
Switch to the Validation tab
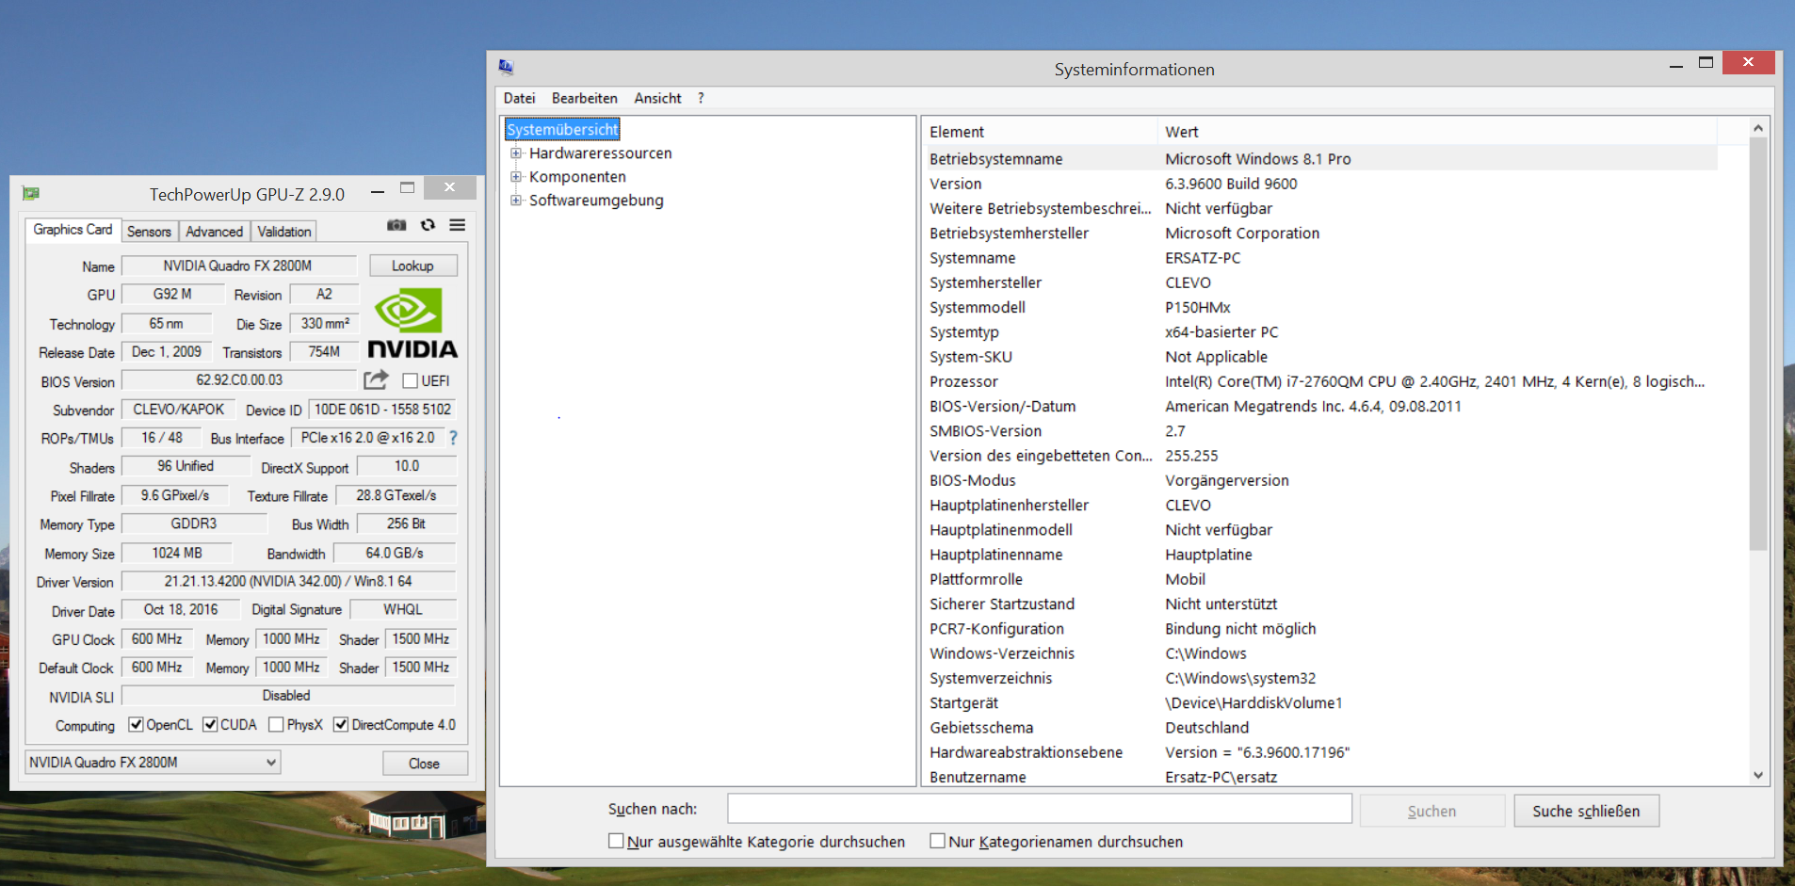tap(284, 232)
